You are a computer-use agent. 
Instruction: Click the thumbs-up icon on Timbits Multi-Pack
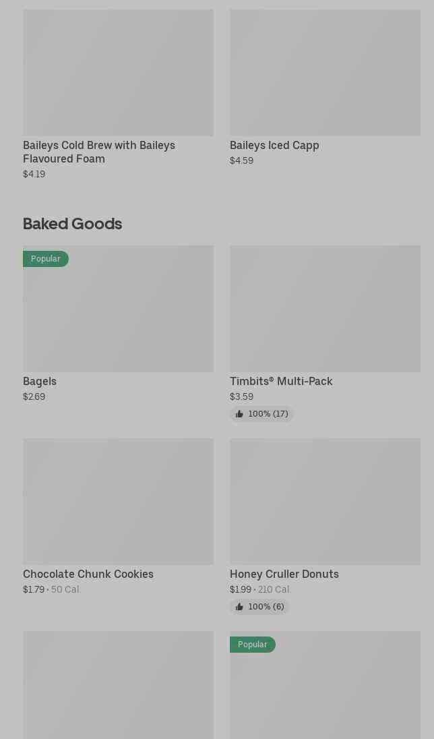(x=239, y=414)
